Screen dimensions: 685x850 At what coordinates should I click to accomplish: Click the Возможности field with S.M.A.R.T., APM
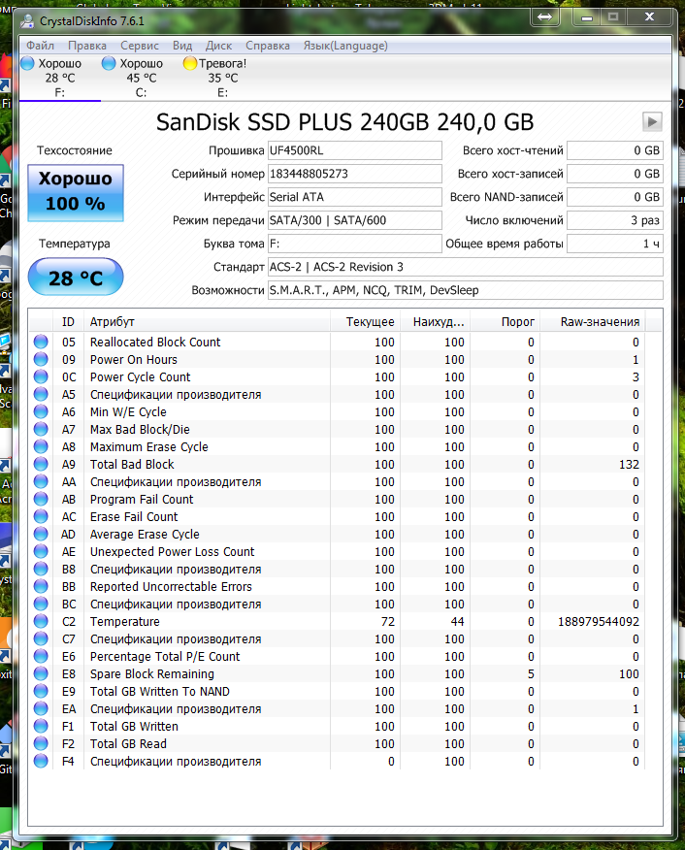click(466, 290)
